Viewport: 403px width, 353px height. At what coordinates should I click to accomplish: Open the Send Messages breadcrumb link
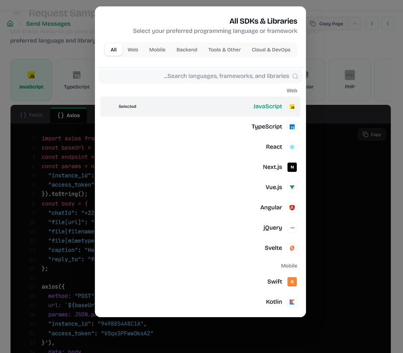pos(48,24)
